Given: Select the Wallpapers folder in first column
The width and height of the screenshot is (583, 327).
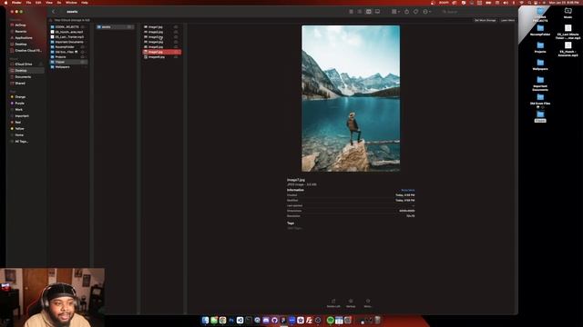Looking at the screenshot, I should (x=69, y=66).
